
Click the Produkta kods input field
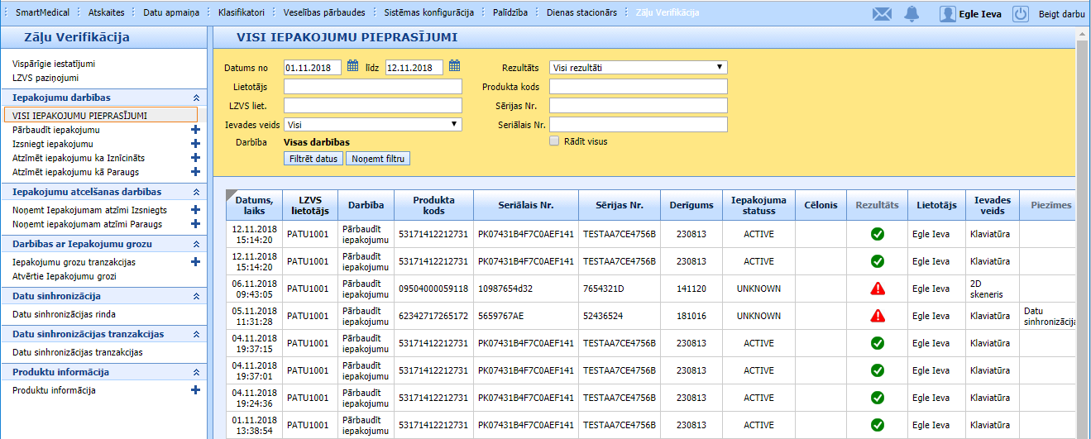(638, 87)
